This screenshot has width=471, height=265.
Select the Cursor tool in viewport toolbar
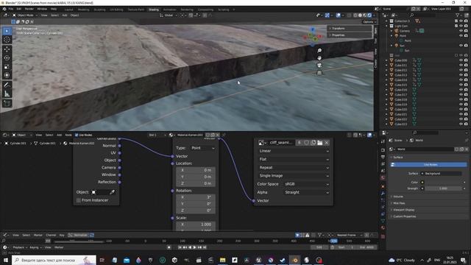[7, 39]
